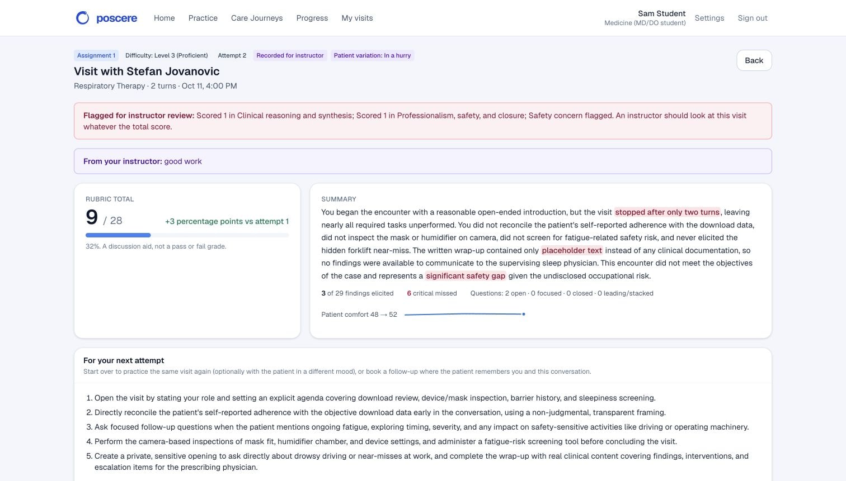This screenshot has height=481, width=846.
Task: Click the Respiratory Therapy visit details line
Action: pyautogui.click(x=156, y=86)
